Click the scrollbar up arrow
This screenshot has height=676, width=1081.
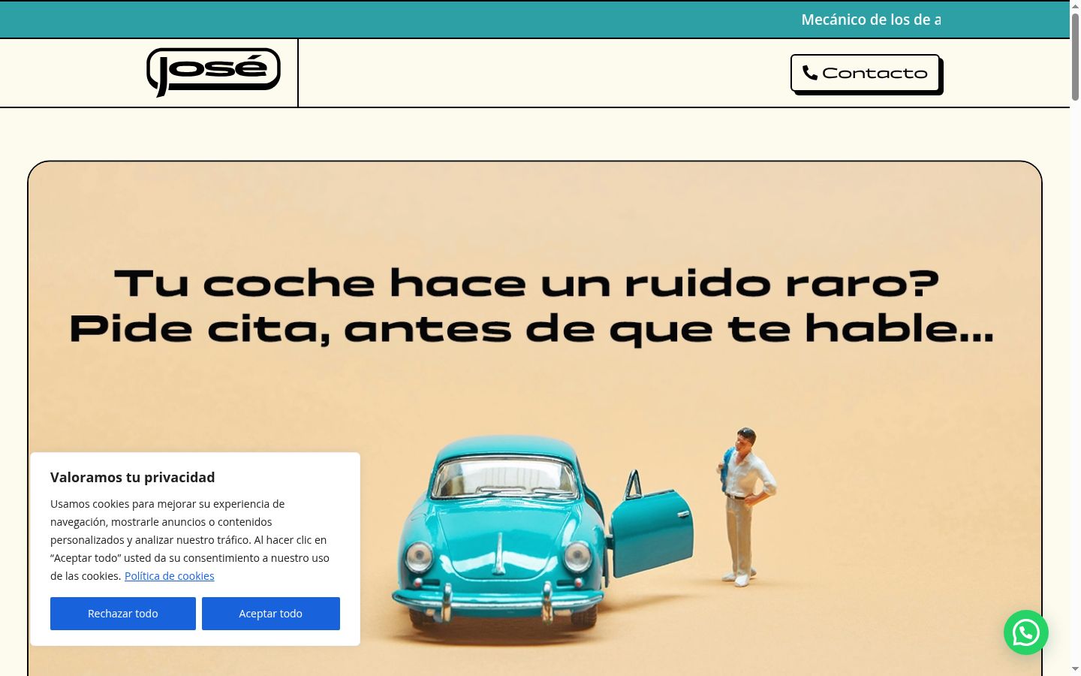[1075, 6]
